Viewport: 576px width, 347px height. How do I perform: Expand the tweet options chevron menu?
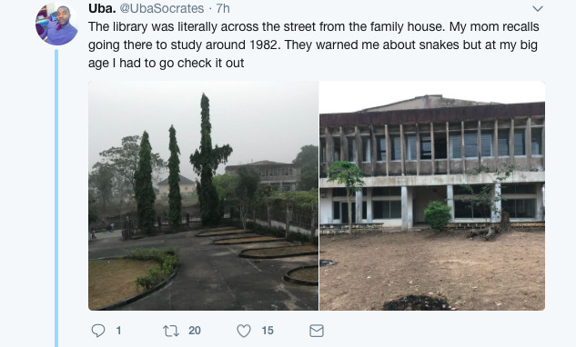point(538,8)
